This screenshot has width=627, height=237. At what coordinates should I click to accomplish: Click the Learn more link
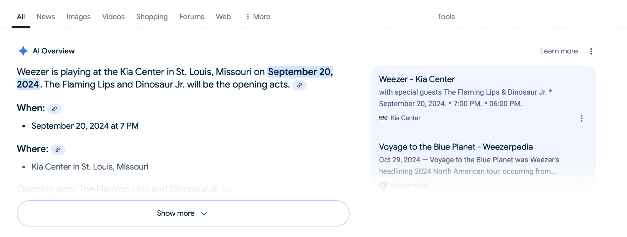[559, 51]
